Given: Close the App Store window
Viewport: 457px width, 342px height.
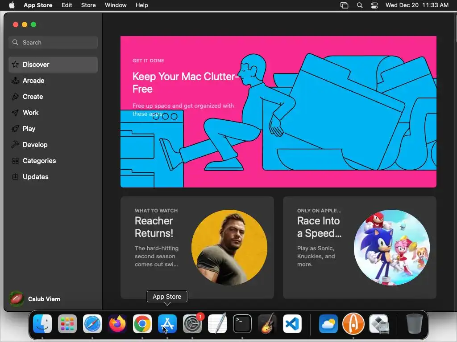Looking at the screenshot, I should click(16, 24).
